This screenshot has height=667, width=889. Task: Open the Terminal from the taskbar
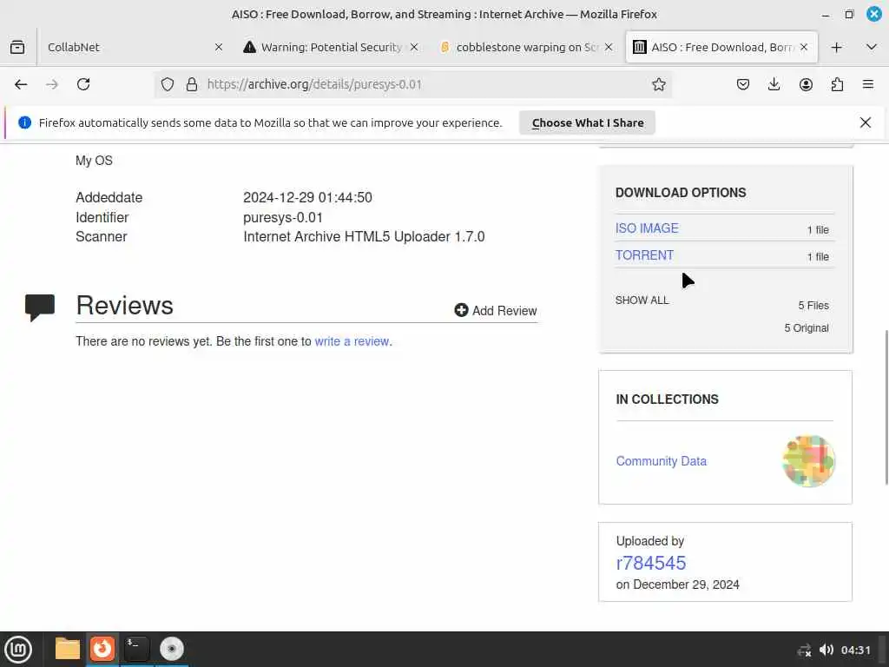tap(136, 649)
